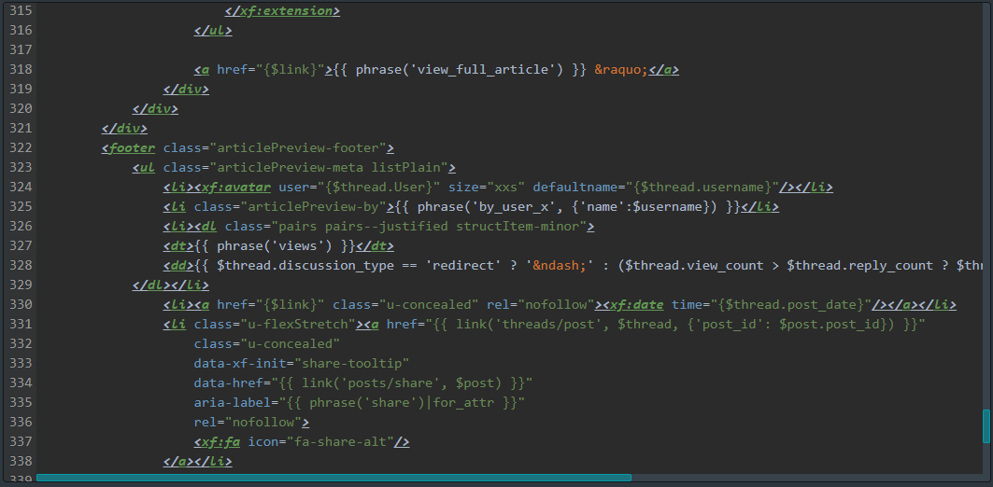993x487 pixels.
Task: Click the &ndash; entity
Action: [x=560, y=266]
